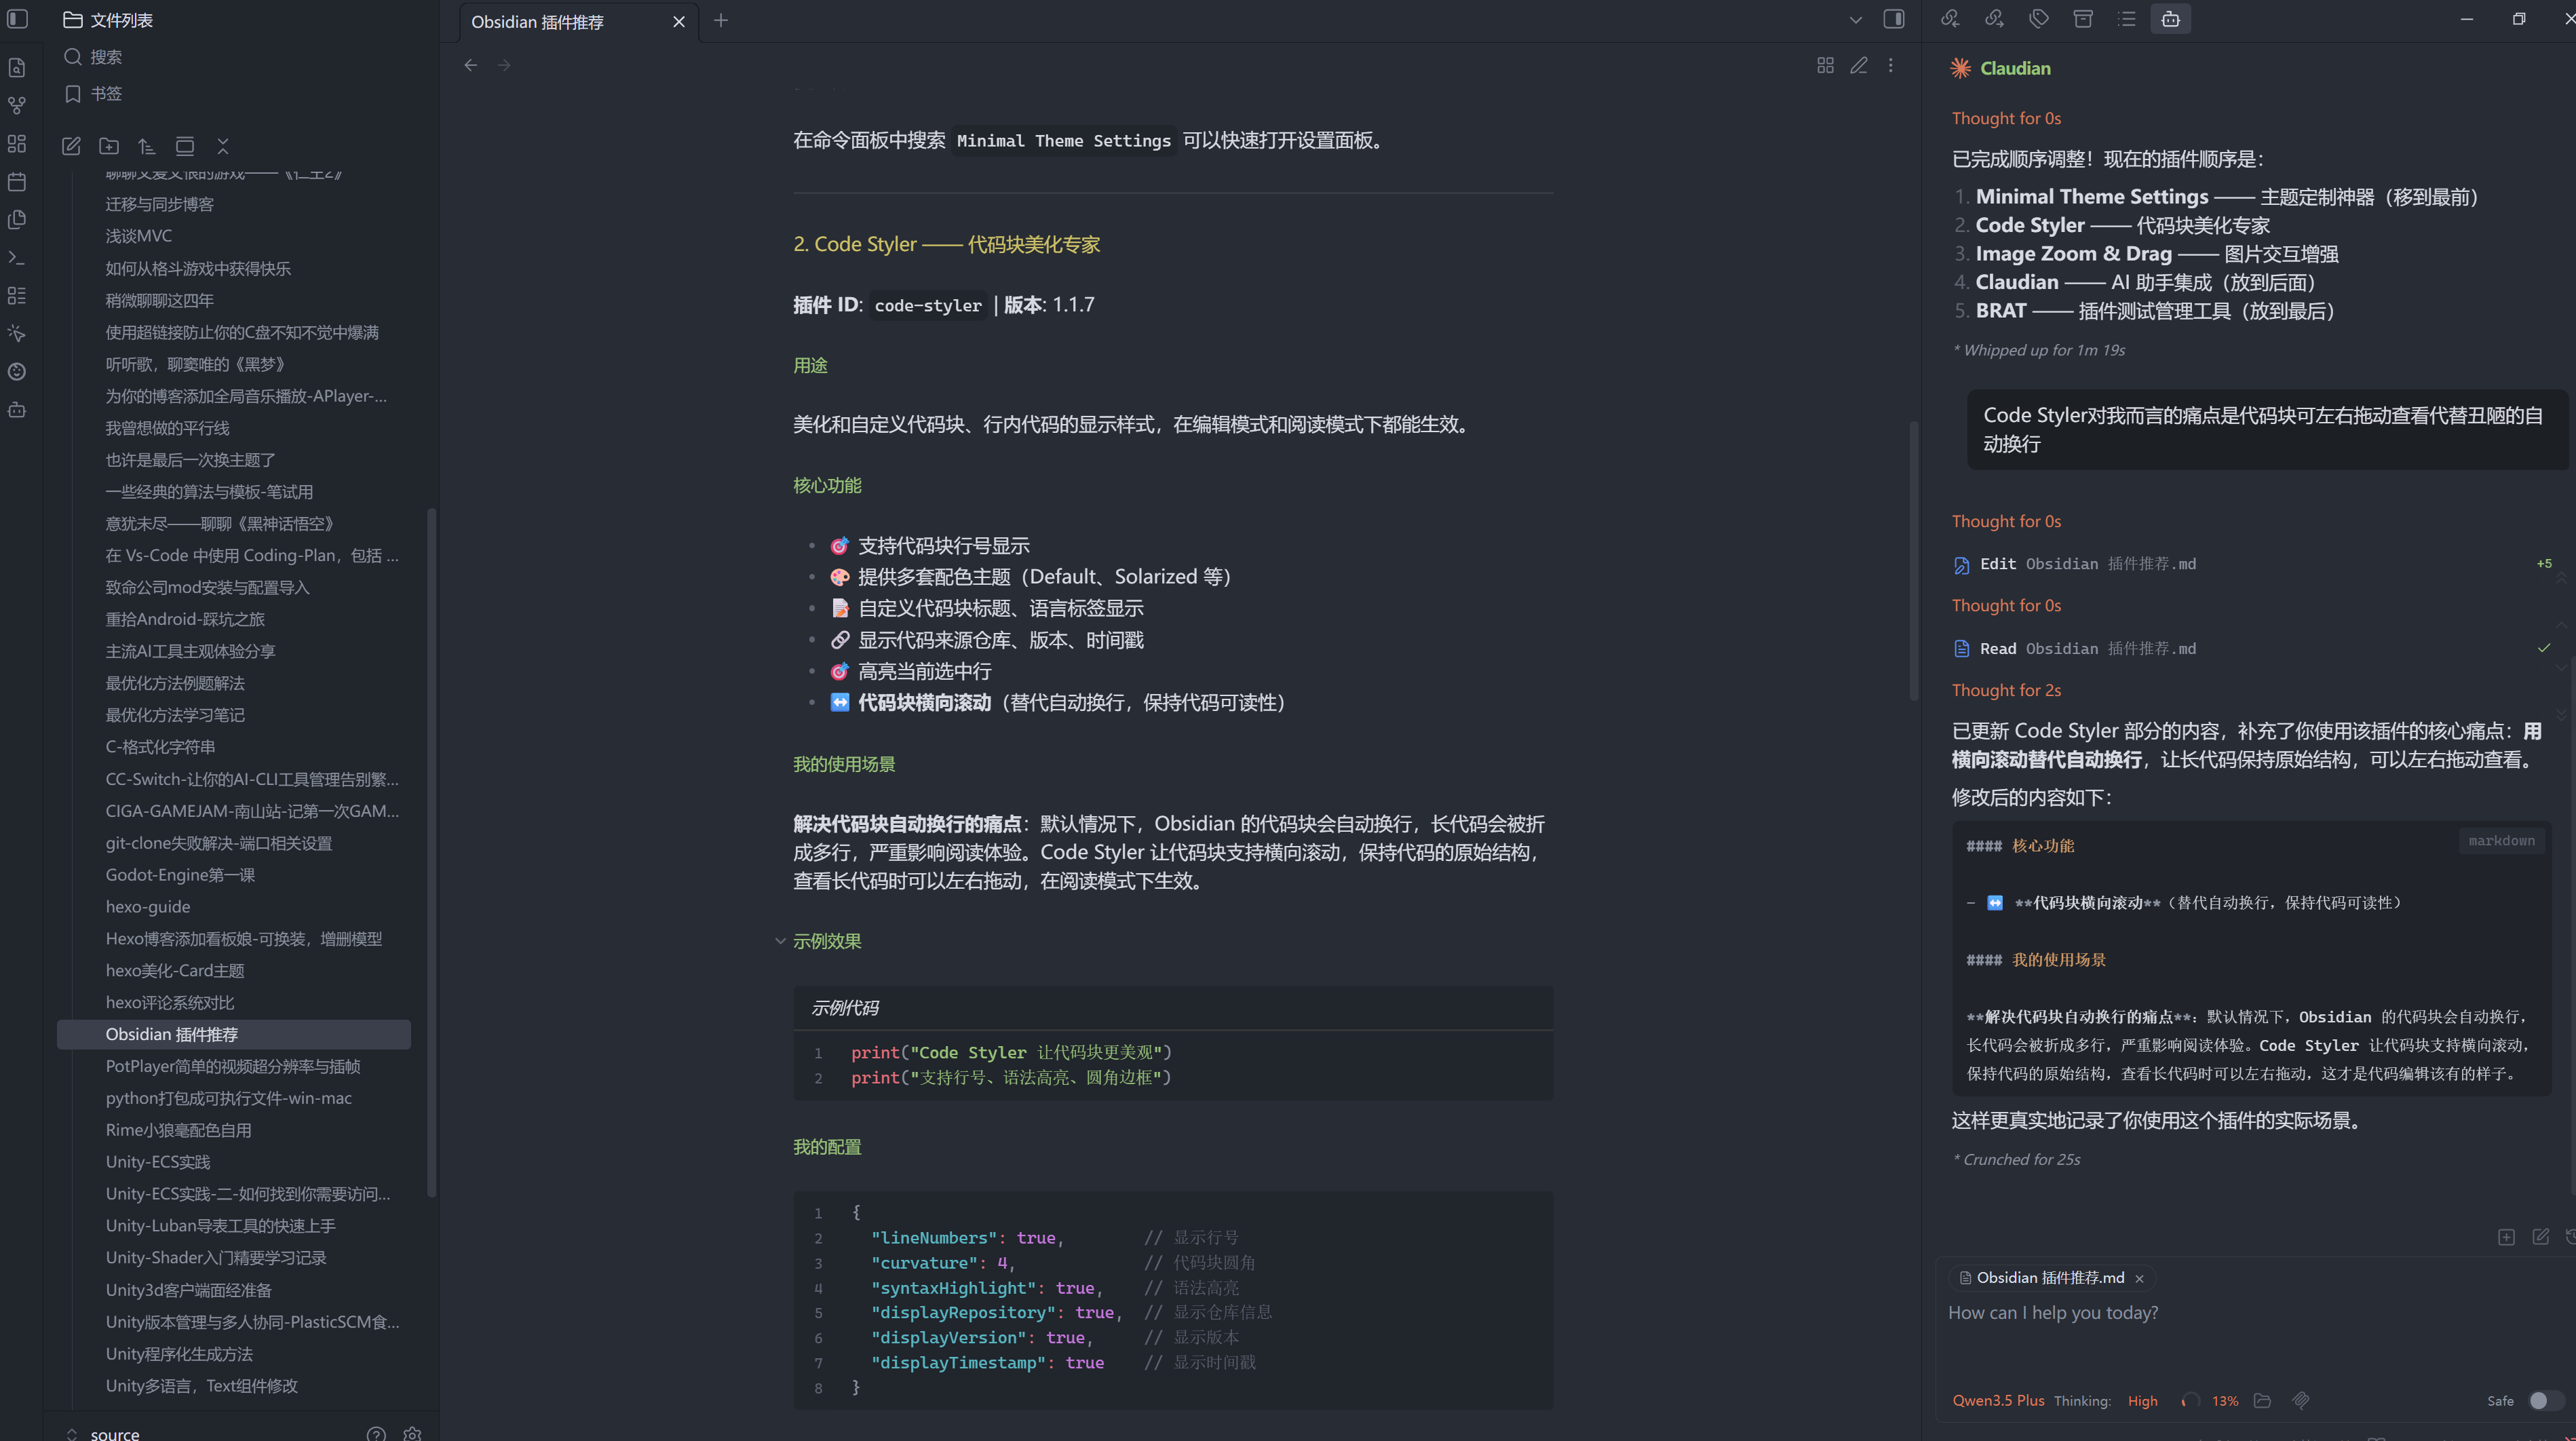Open more options menu for note
This screenshot has height=1441, width=2576.
pyautogui.click(x=1890, y=65)
